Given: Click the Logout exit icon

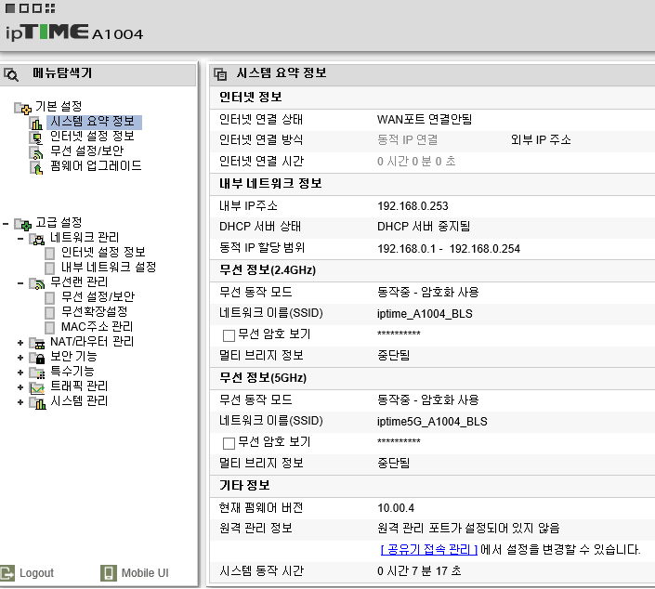Looking at the screenshot, I should [7, 572].
